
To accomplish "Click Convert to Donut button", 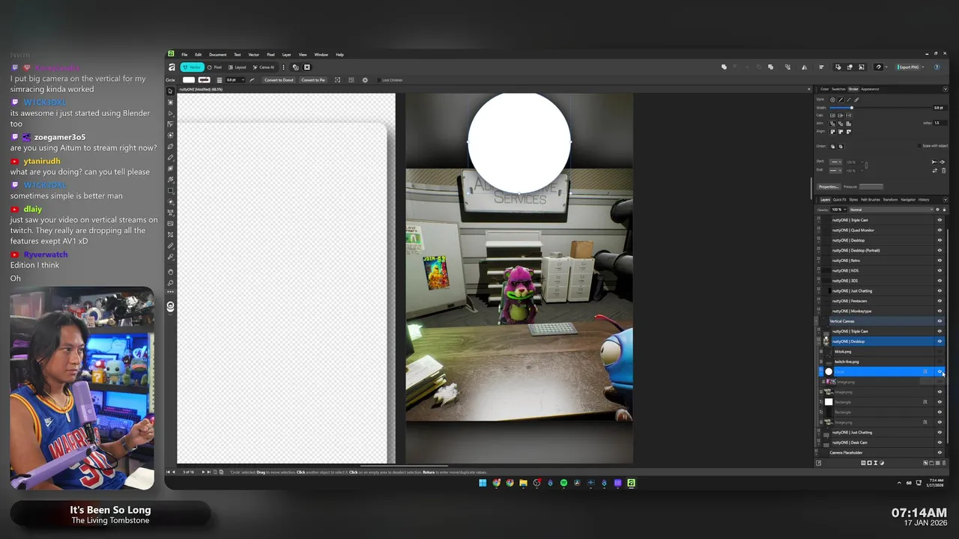I will [279, 80].
